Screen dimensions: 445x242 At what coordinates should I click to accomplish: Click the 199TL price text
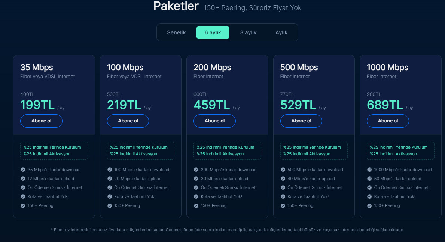coord(37,105)
